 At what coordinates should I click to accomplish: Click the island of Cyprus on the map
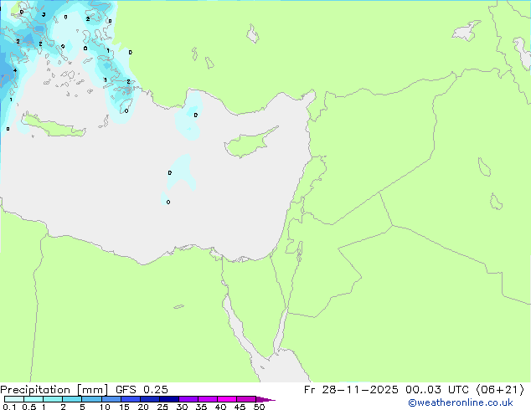pyautogui.click(x=249, y=144)
